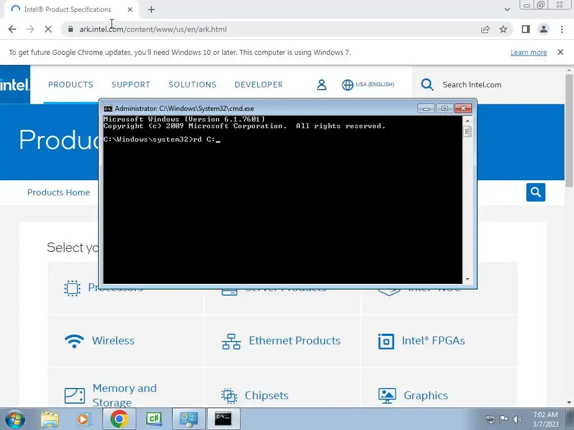Open Windows Explorer from taskbar
This screenshot has height=430, width=574.
coord(50,419)
